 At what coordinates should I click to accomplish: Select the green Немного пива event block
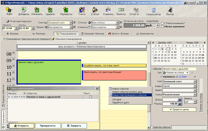(x=49, y=72)
